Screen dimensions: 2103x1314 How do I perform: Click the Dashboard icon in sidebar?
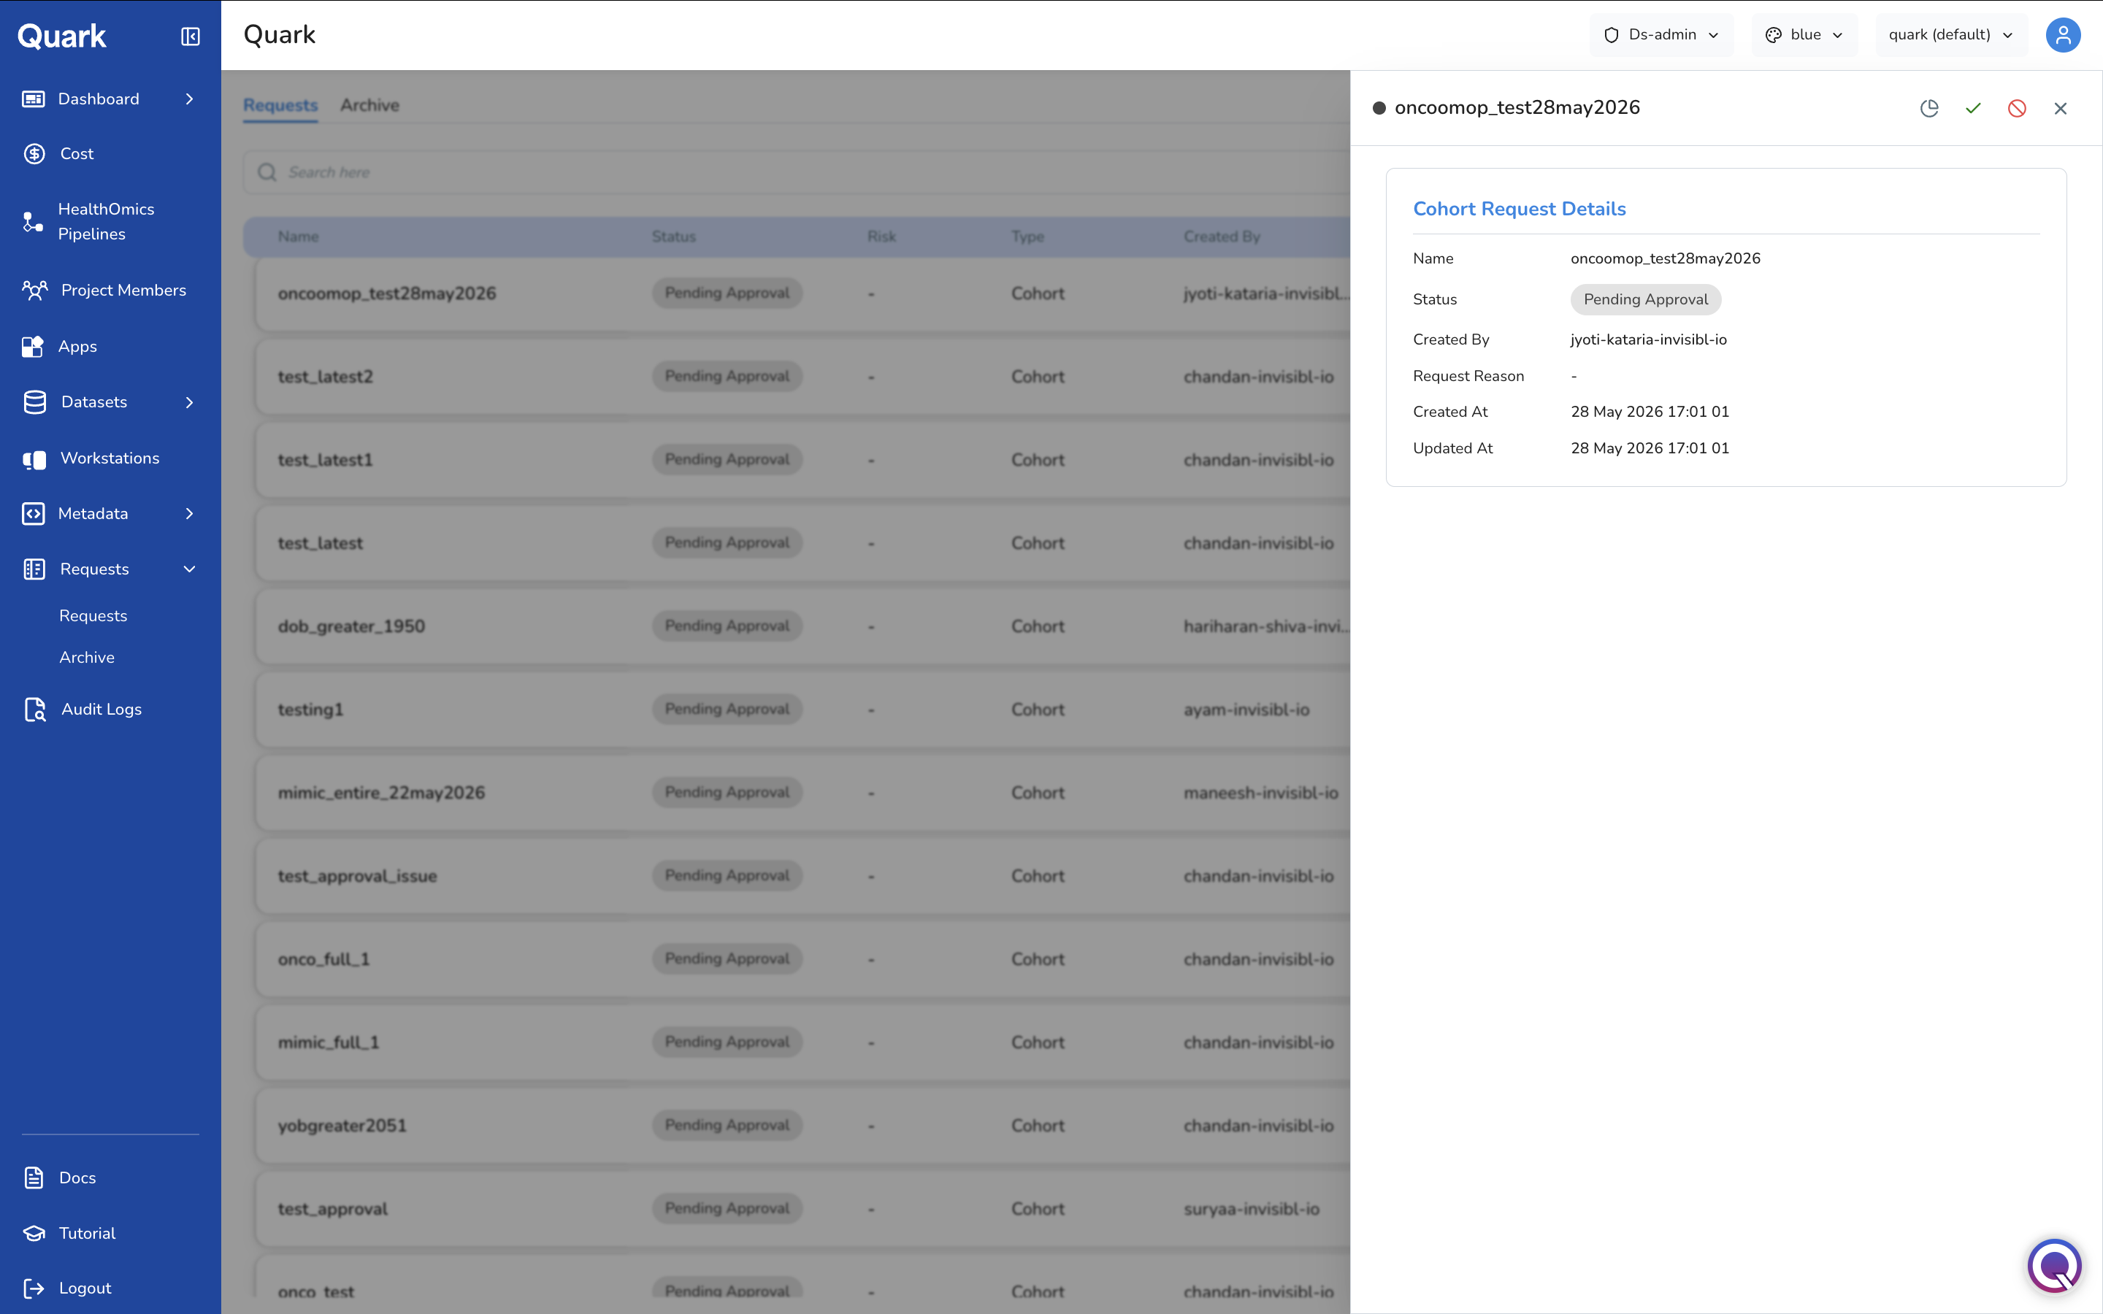coord(33,99)
